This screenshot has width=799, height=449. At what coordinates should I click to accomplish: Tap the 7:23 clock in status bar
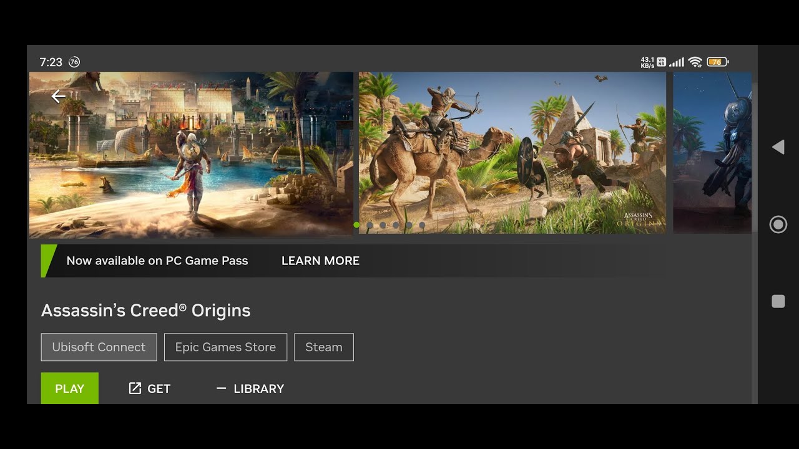pos(51,62)
